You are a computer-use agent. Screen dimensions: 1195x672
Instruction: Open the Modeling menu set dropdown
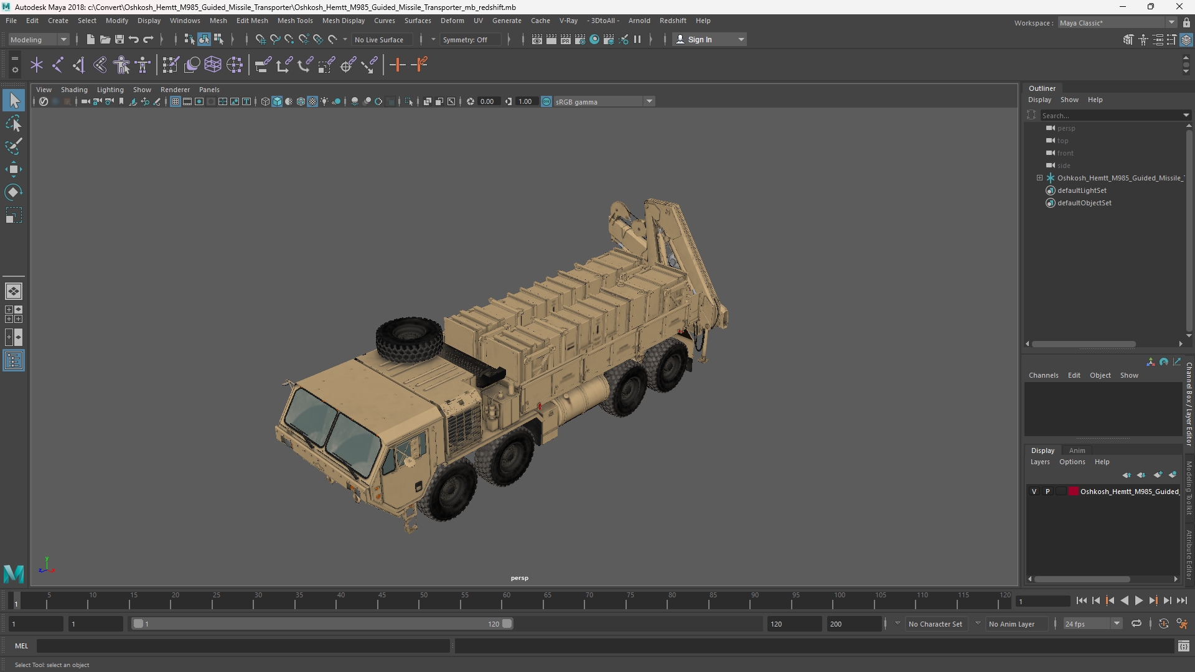(39, 39)
